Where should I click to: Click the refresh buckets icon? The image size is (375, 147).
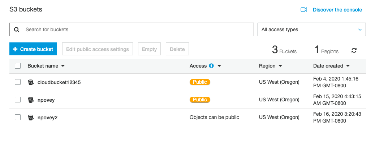pos(354,50)
